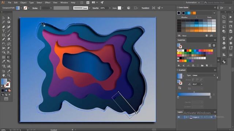This screenshot has height=131, width=234.
Task: Set paint mode to Gradient
Action: tap(6, 91)
